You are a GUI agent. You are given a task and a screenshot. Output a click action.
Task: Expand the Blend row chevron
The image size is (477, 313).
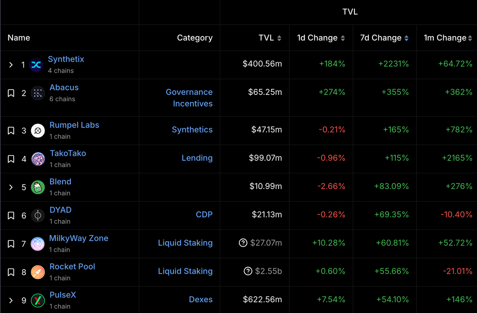[11, 187]
